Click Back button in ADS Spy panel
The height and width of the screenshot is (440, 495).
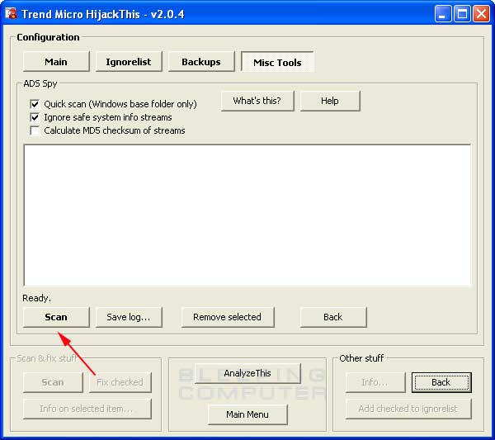click(x=333, y=317)
